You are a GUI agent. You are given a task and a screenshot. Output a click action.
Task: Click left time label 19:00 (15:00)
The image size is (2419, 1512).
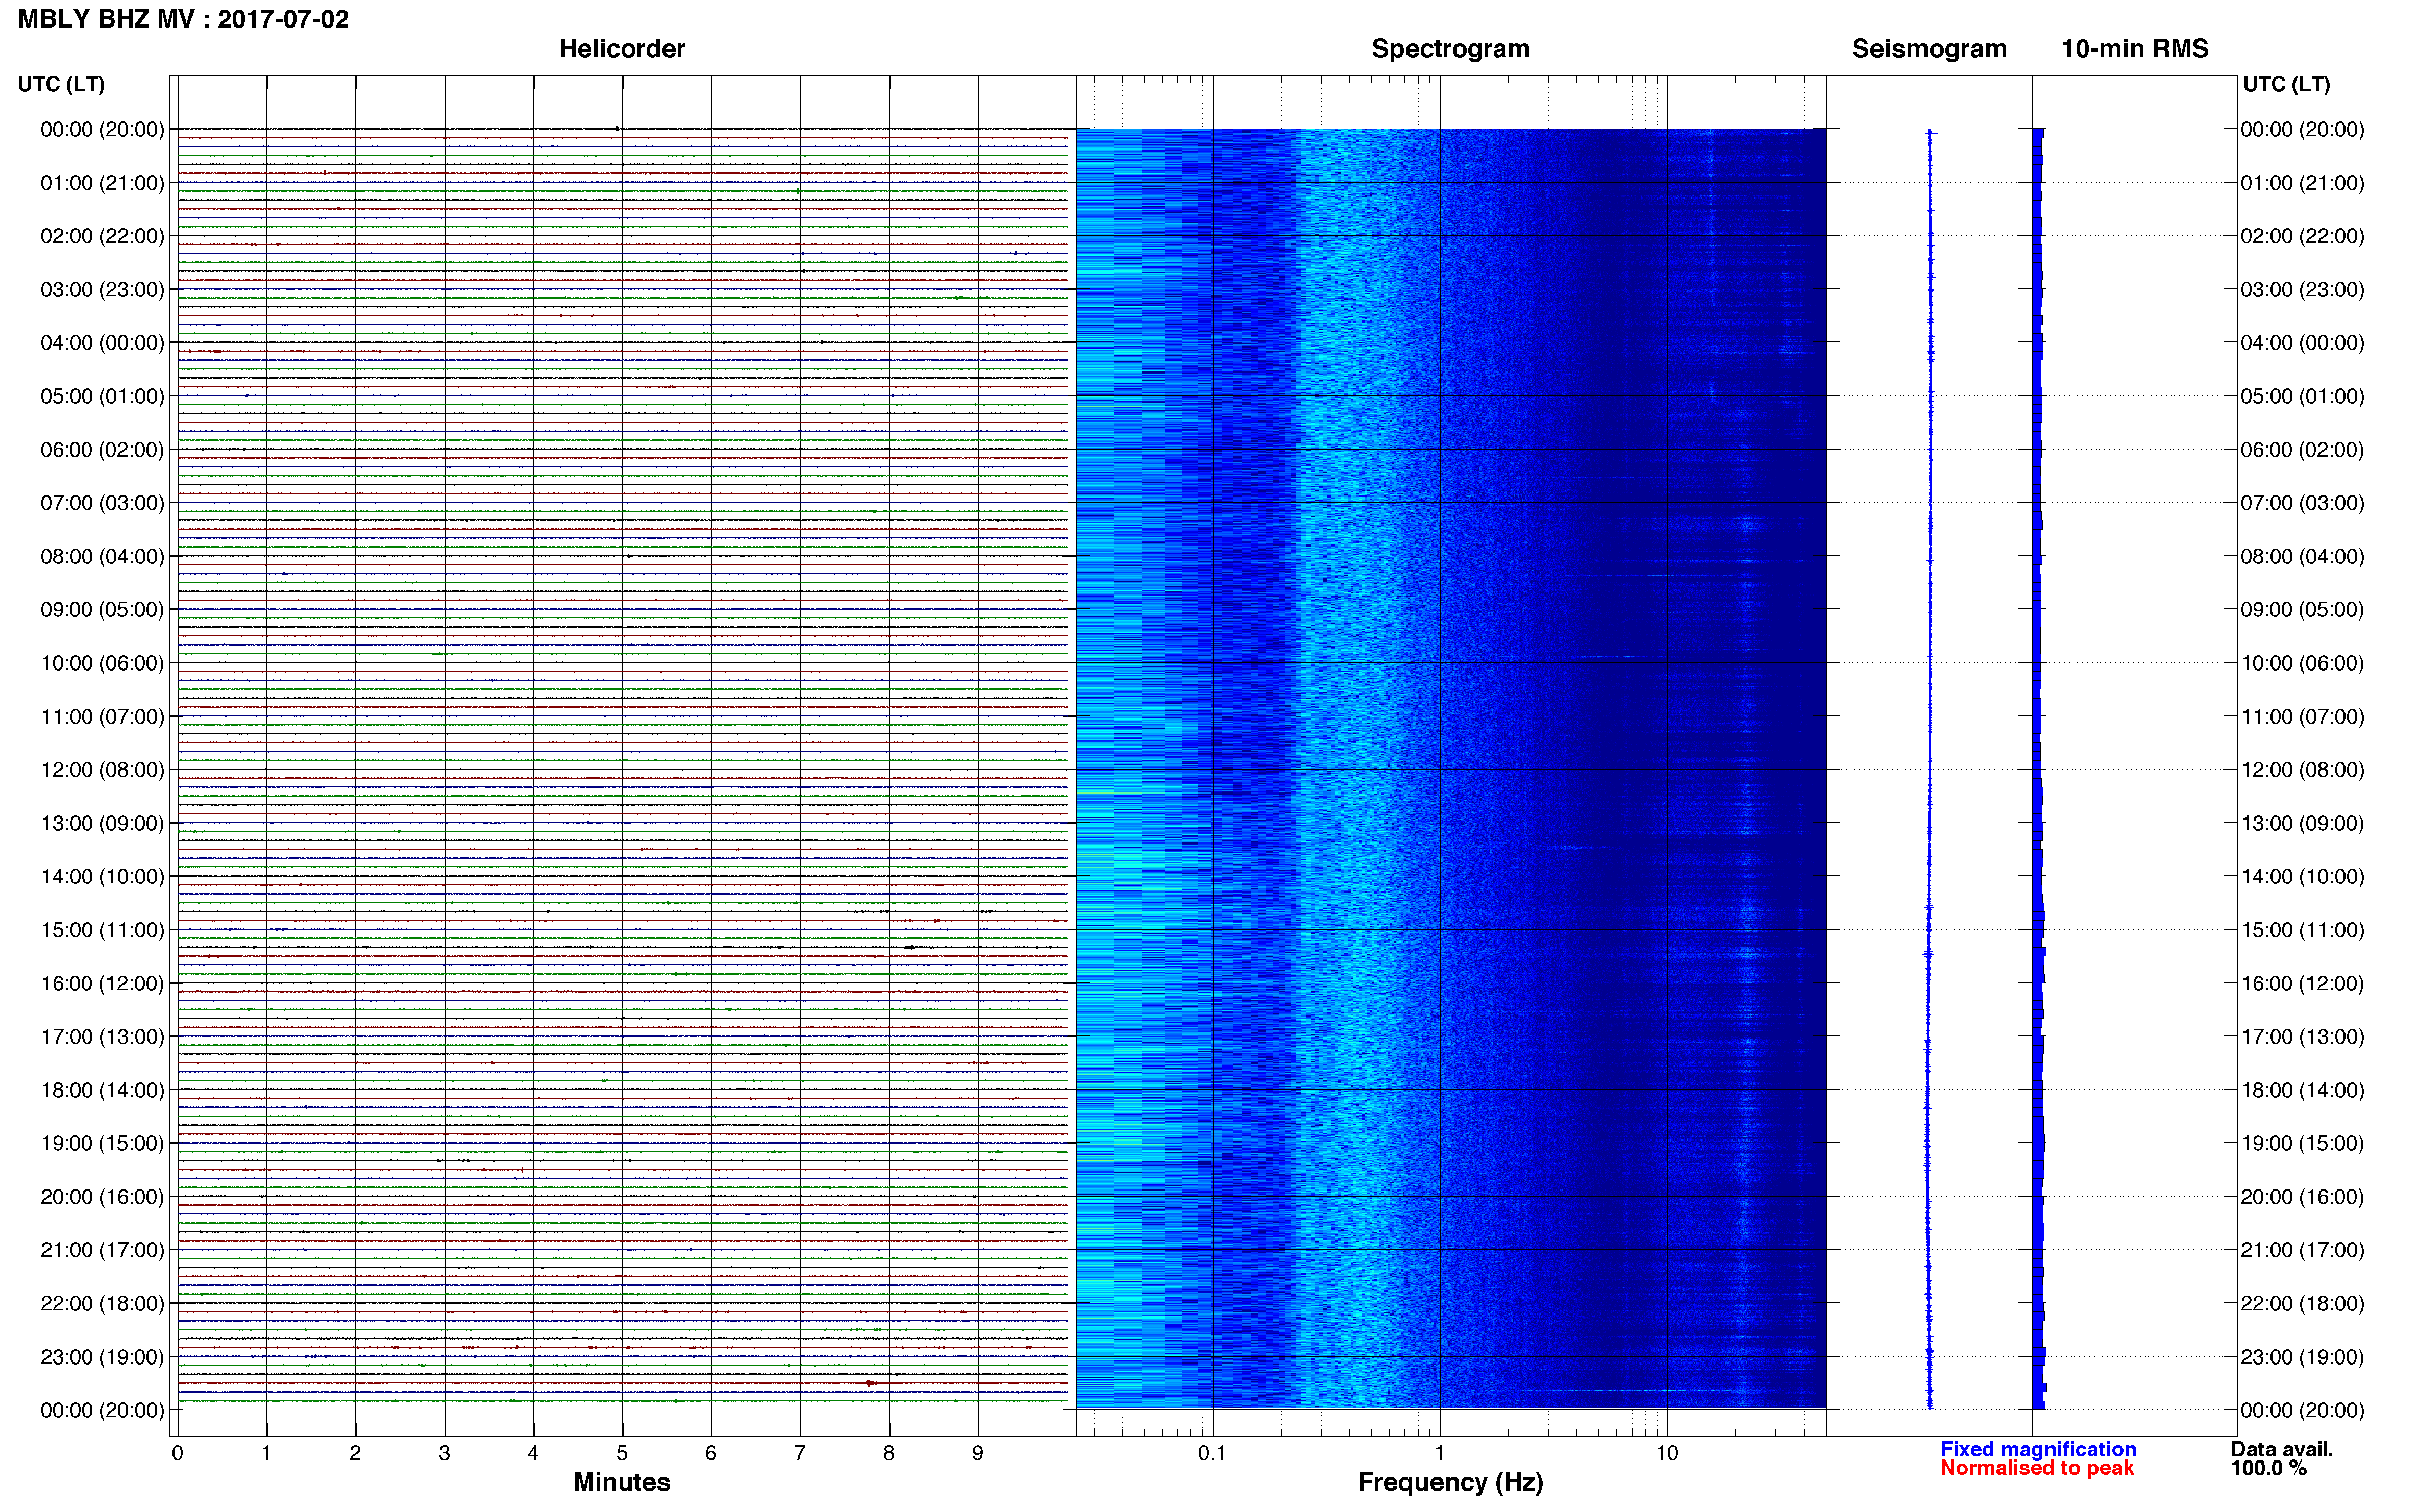click(x=102, y=1143)
